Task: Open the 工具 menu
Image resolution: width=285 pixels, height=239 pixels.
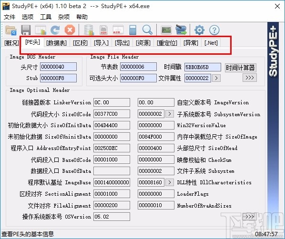Action: tap(46, 17)
